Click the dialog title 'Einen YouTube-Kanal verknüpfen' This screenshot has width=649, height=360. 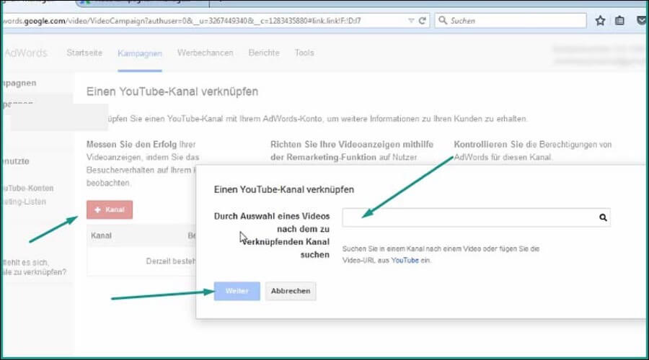[284, 189]
